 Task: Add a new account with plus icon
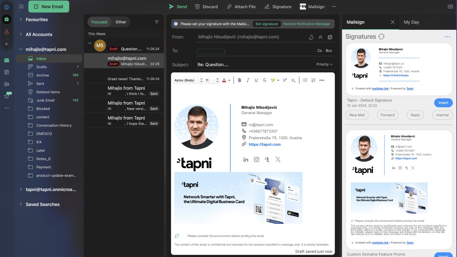[x=7, y=44]
